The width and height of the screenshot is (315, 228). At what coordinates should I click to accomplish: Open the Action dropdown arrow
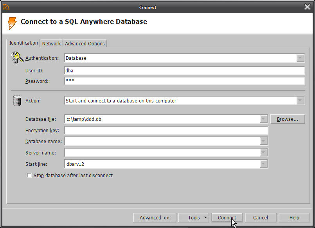301,101
